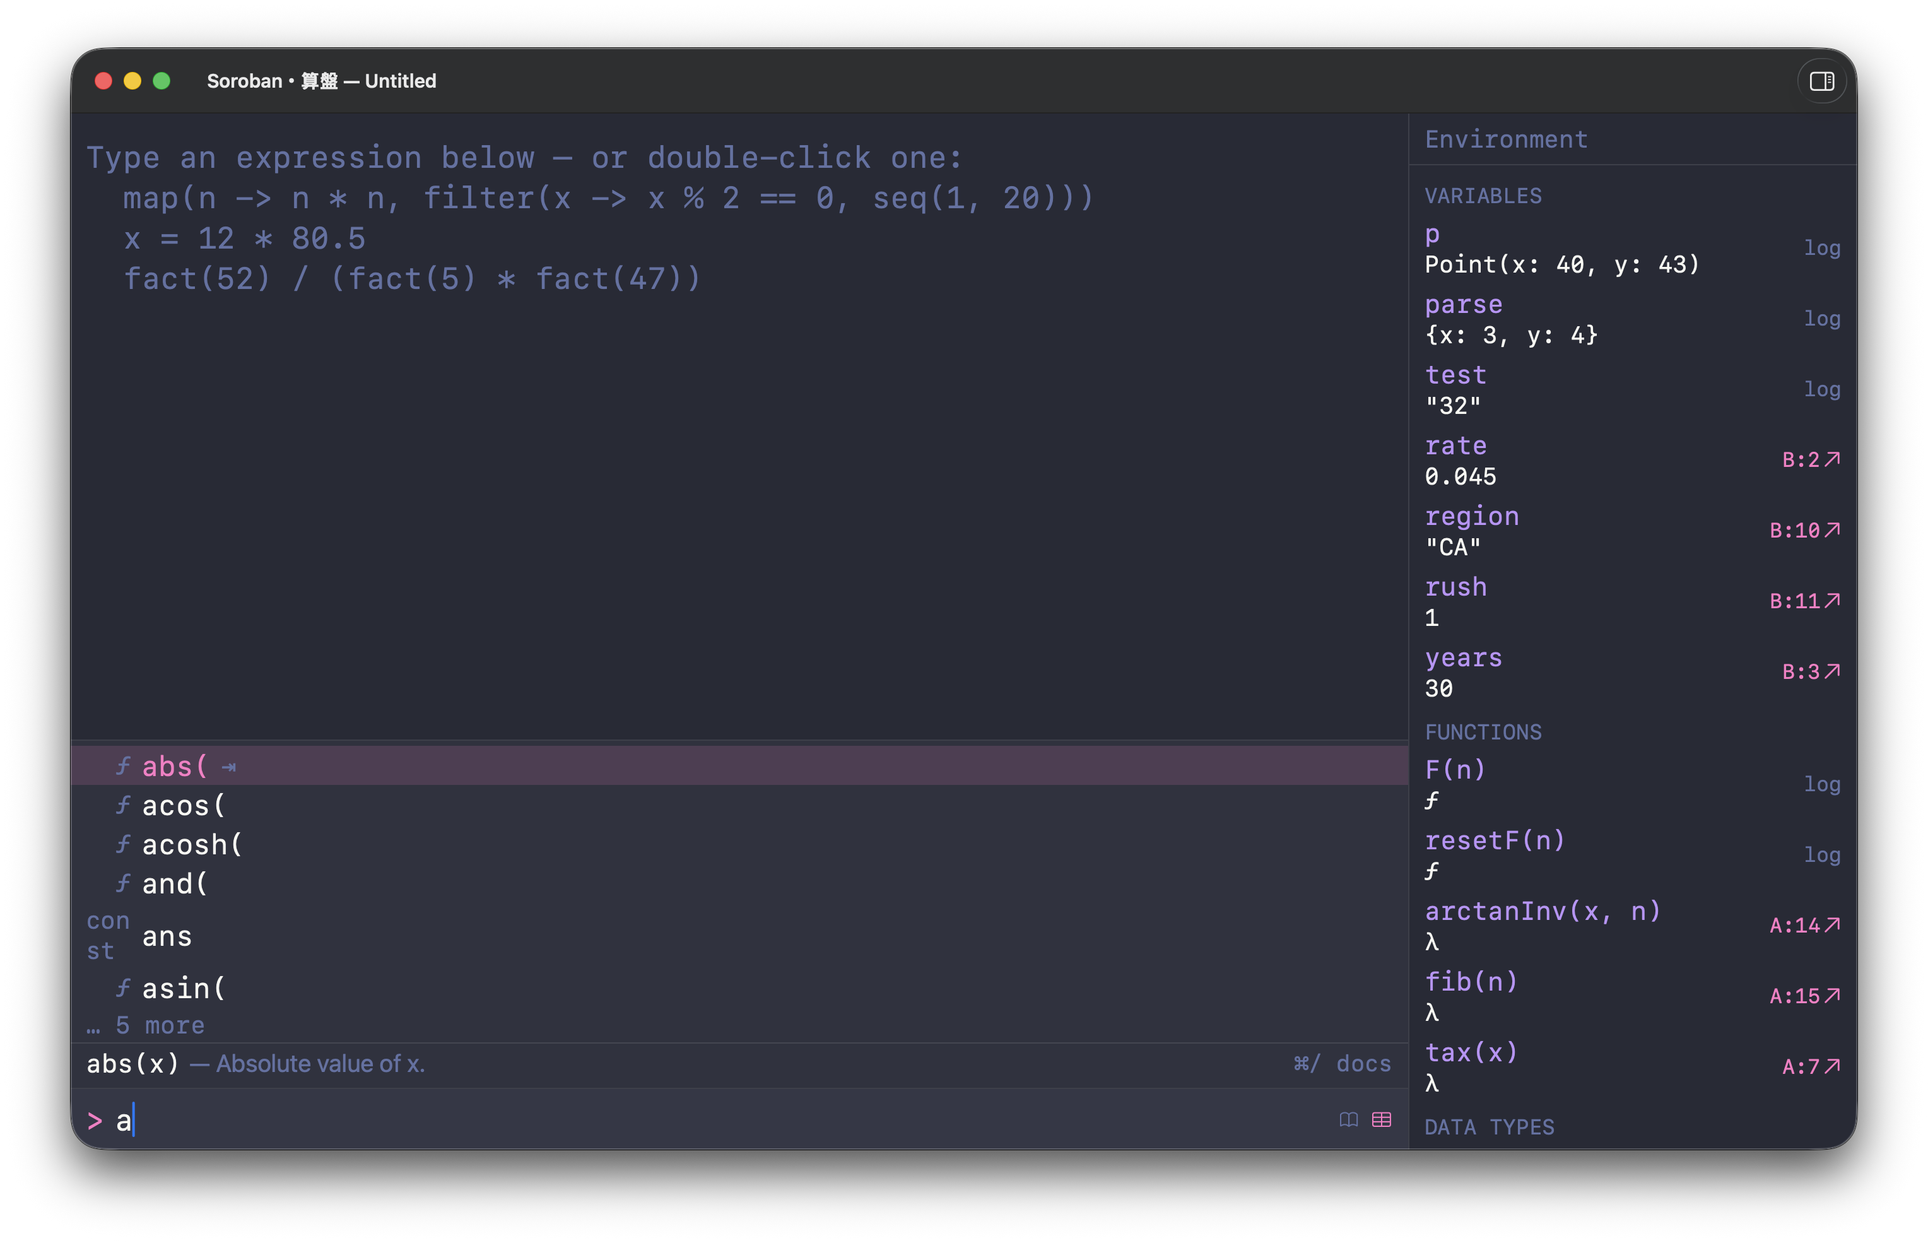Click the variable name p
The width and height of the screenshot is (1928, 1243).
pyautogui.click(x=1431, y=234)
